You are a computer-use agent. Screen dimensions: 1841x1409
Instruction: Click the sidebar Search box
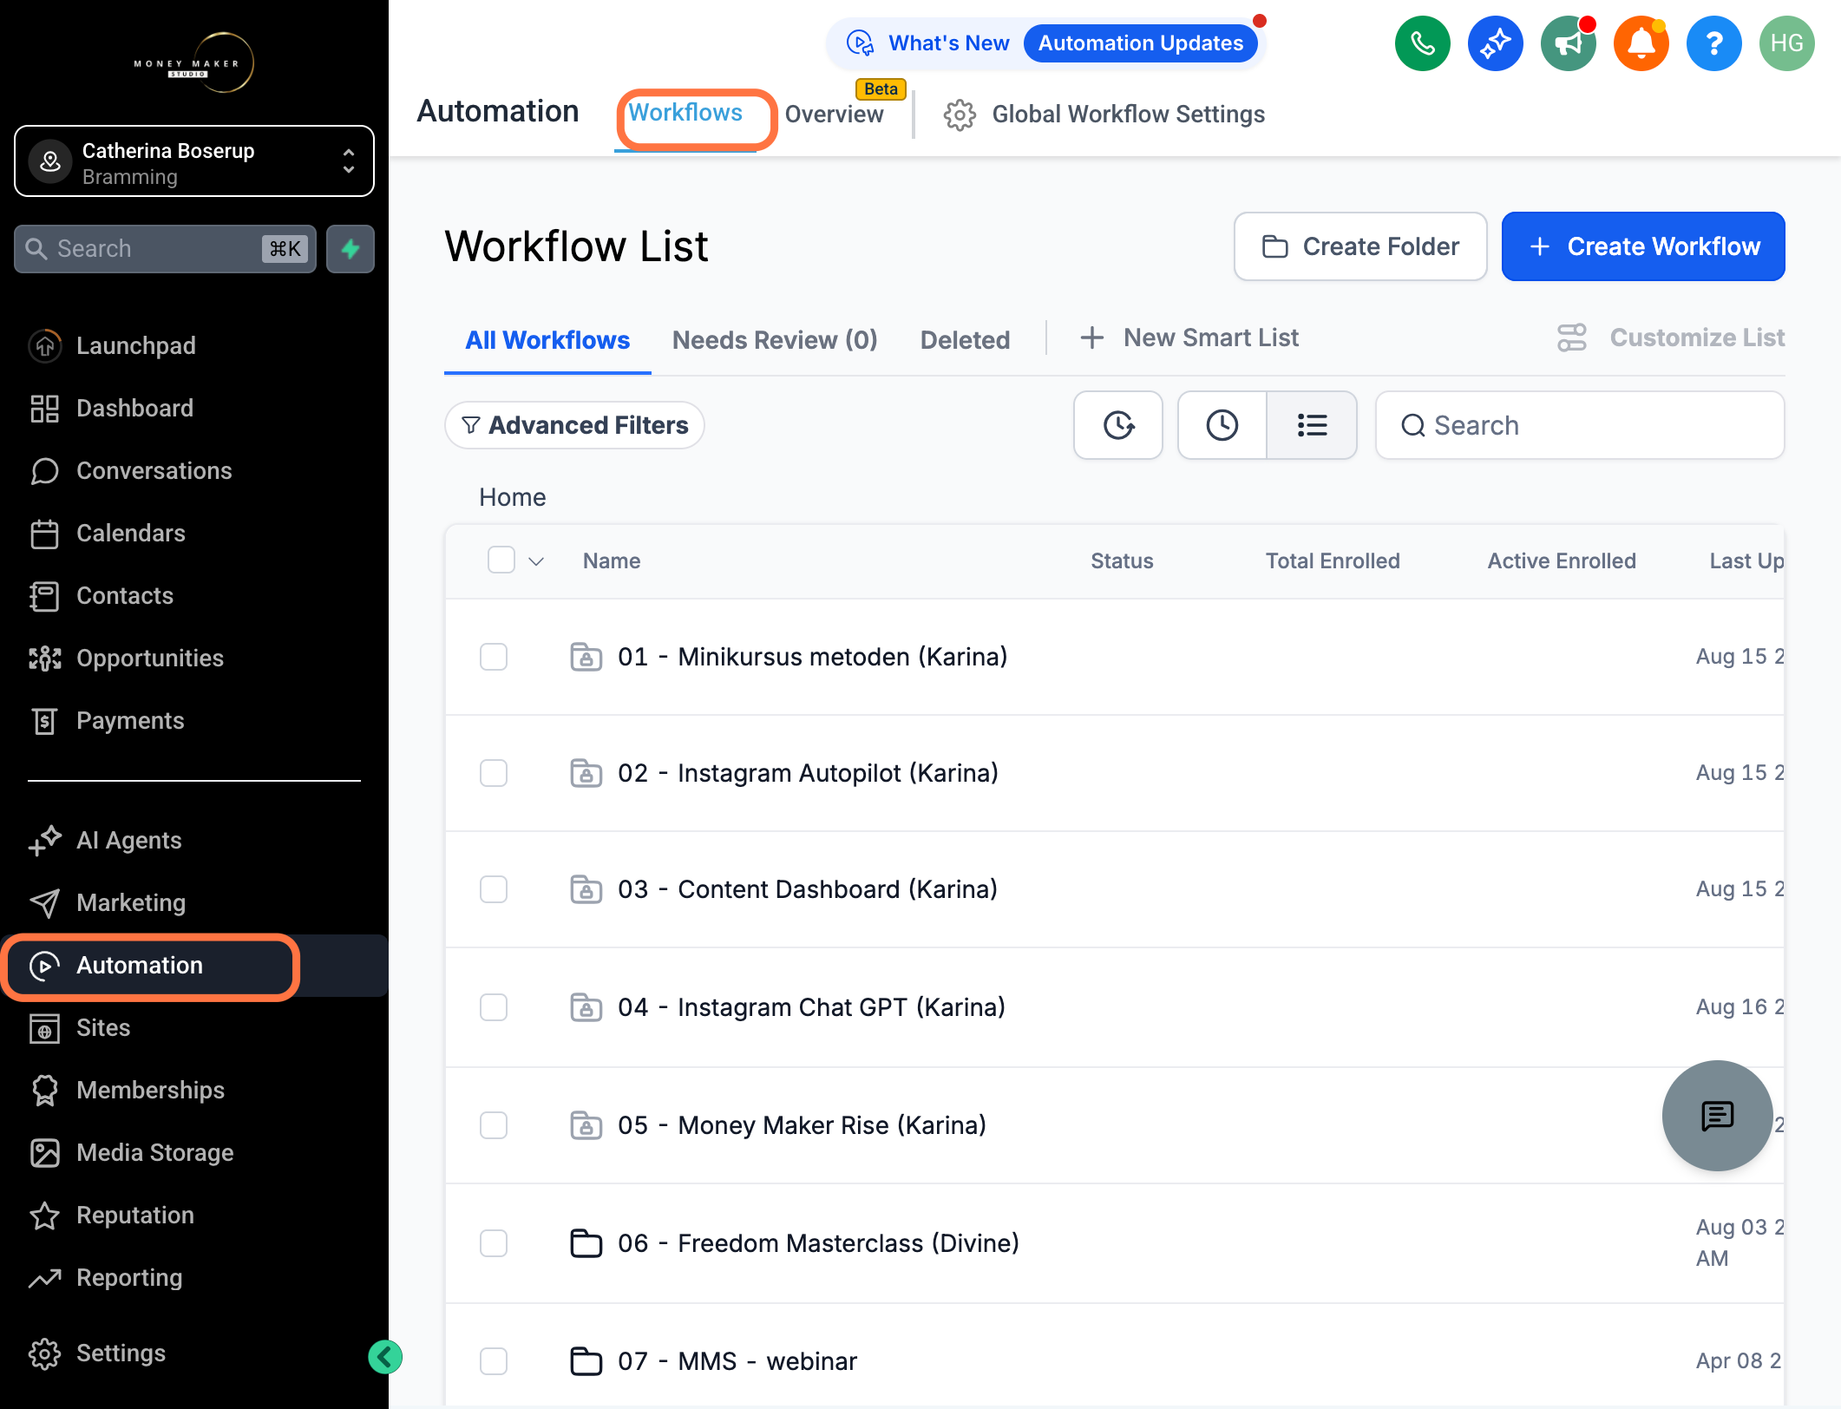coord(165,249)
